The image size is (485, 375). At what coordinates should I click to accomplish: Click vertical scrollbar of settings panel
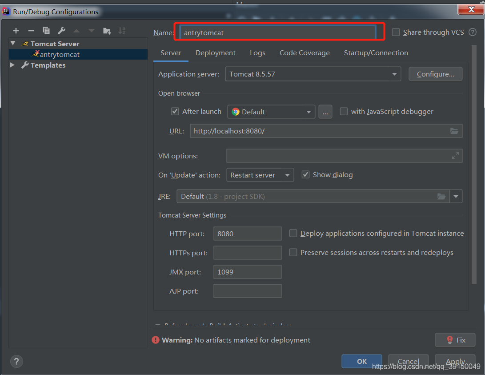point(474,164)
